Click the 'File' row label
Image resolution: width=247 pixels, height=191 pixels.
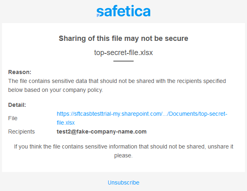(x=13, y=118)
